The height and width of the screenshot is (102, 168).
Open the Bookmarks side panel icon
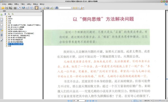click(2, 15)
